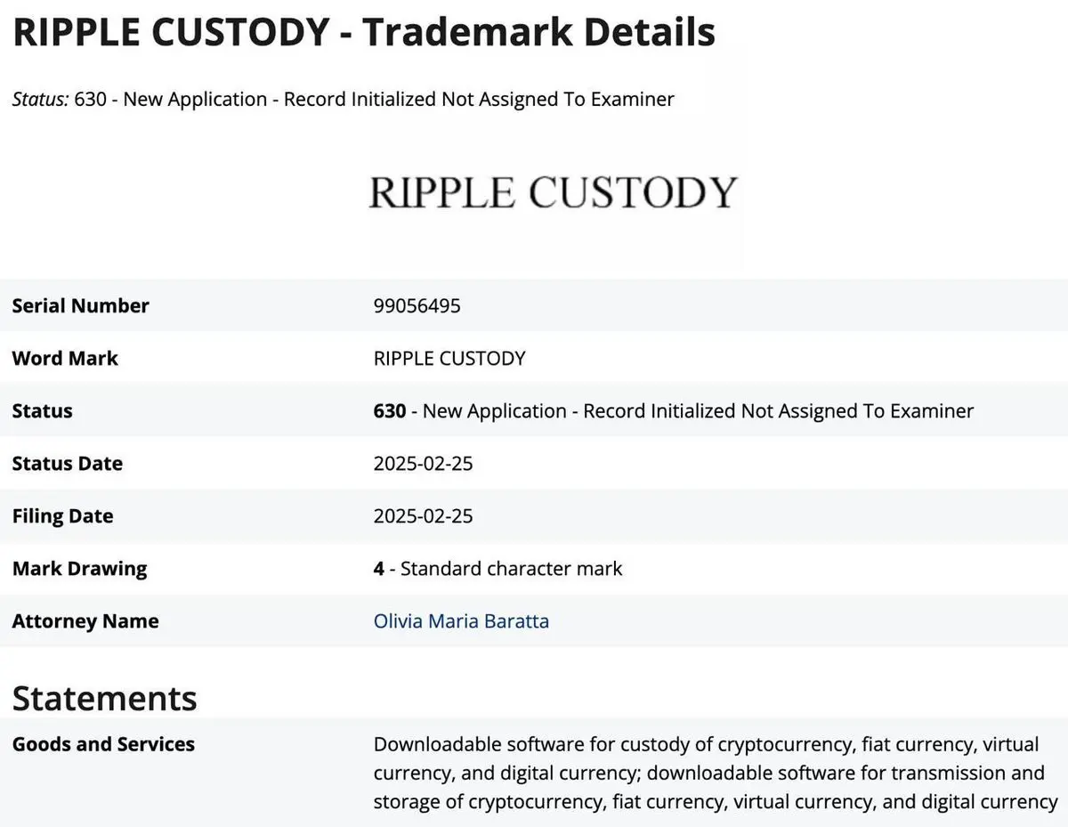1068x827 pixels.
Task: Select the RIPPLE CUSTODY word mark value
Action: (x=449, y=358)
